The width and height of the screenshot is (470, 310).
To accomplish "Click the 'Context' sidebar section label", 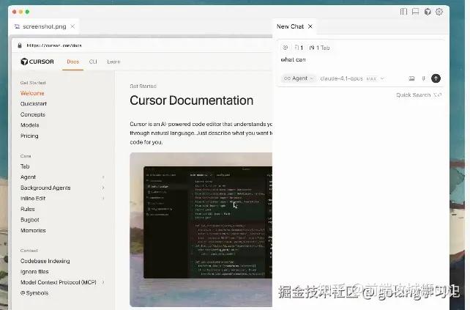I will tap(29, 251).
